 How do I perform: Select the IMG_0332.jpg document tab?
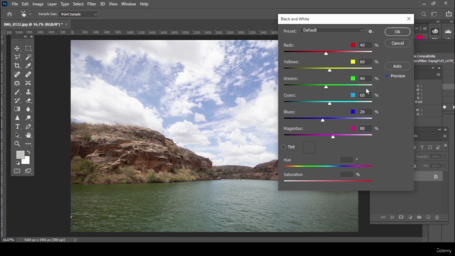33,24
